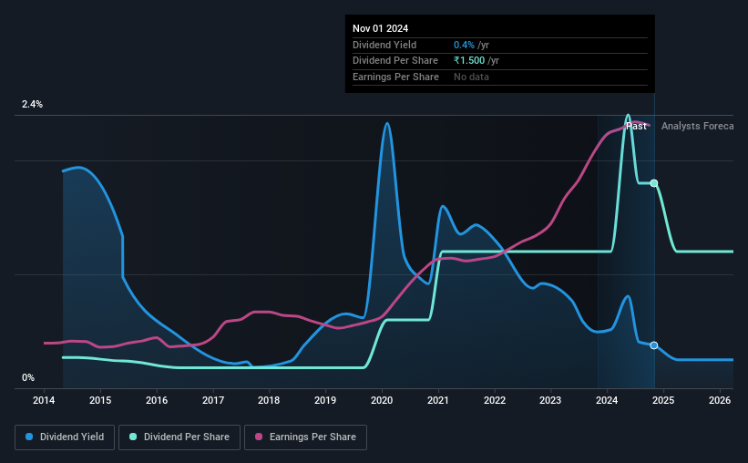Screen dimensions: 748x463
Task: Click the 0% y-axis label
Action: (28, 377)
